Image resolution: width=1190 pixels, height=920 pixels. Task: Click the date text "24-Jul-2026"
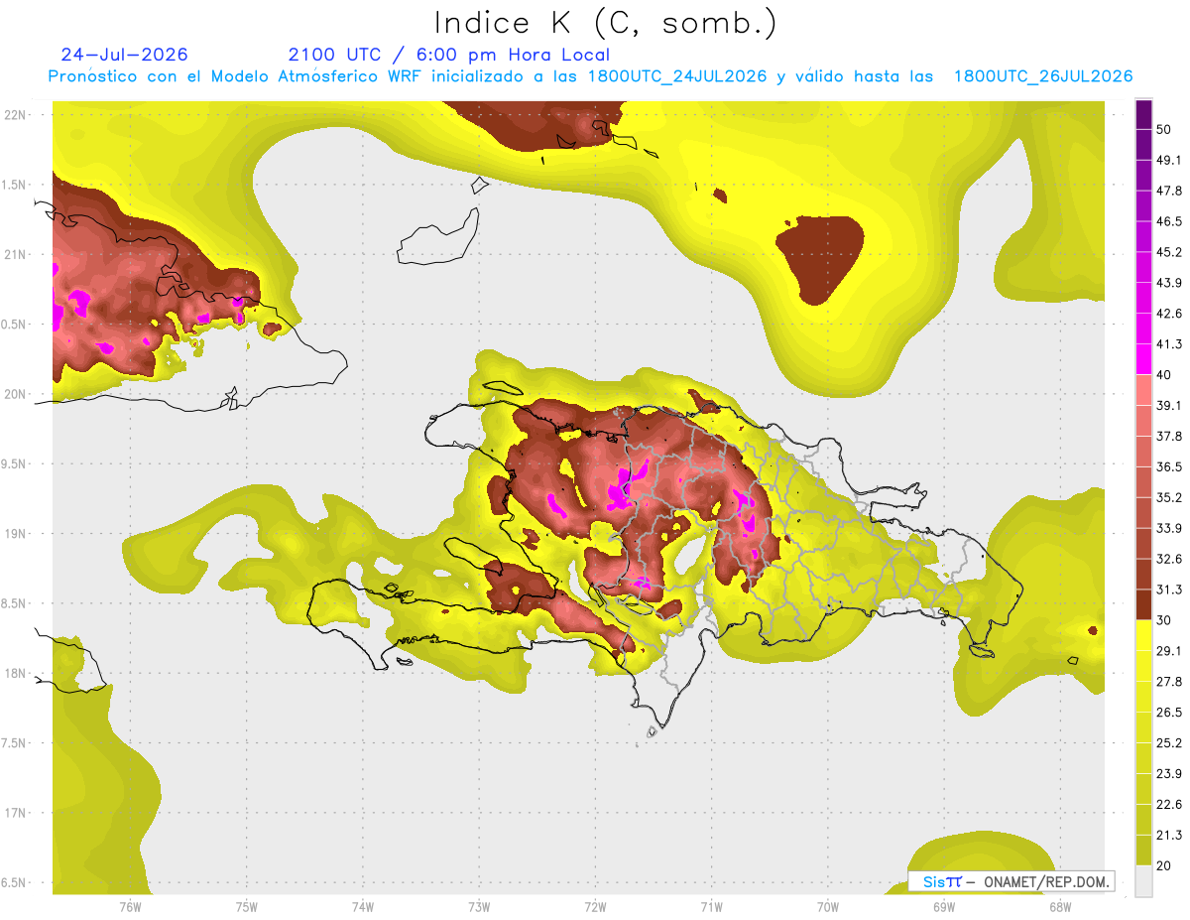(124, 55)
